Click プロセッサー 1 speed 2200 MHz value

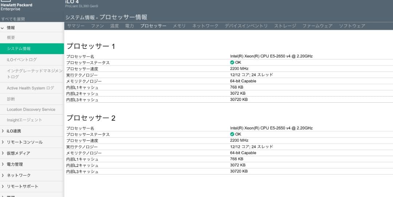239,69
